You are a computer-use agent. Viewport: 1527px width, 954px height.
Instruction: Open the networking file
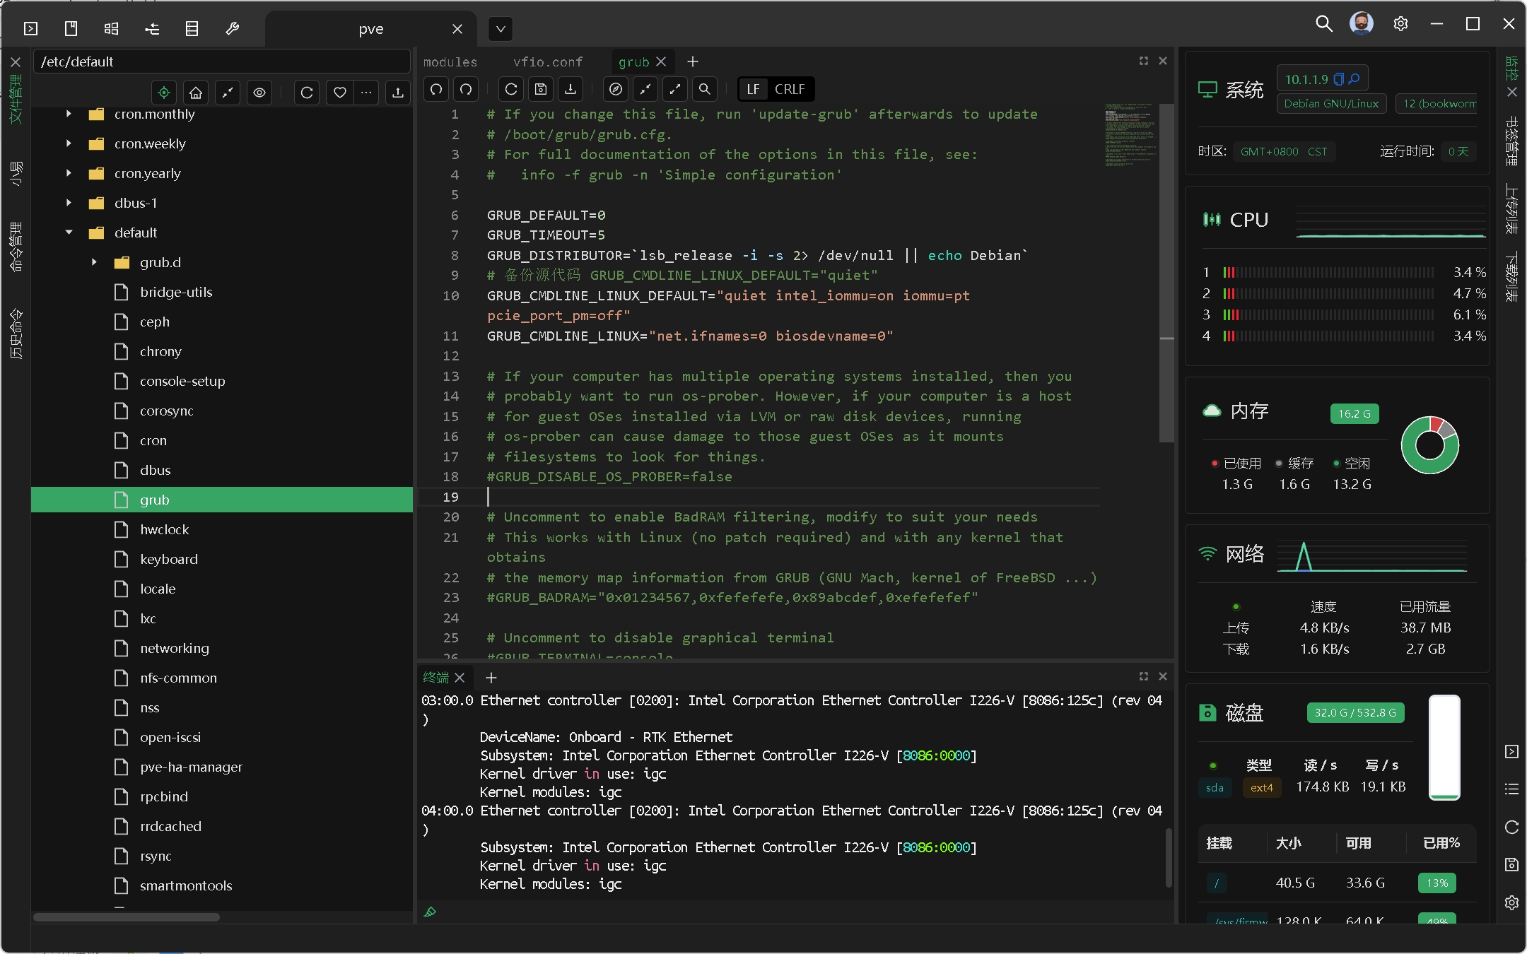[x=175, y=648]
